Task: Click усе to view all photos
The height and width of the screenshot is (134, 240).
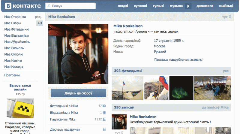Action: (226, 71)
